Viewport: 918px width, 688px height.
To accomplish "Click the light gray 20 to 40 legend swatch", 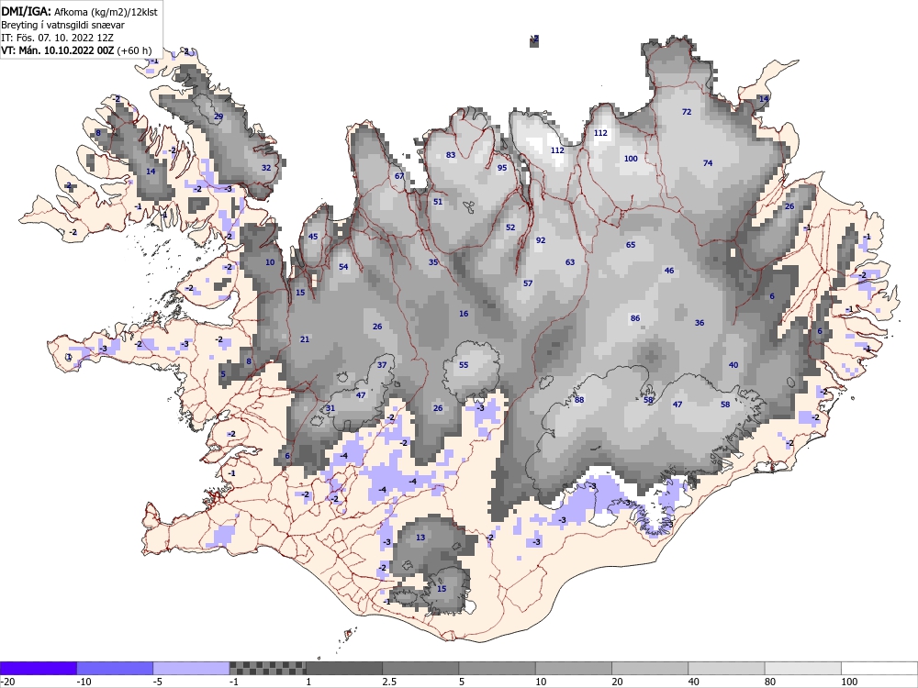I will pyautogui.click(x=650, y=668).
